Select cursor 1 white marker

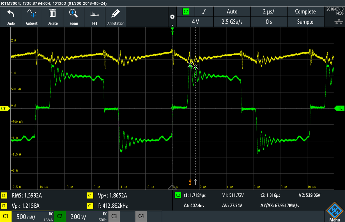[196, 182]
